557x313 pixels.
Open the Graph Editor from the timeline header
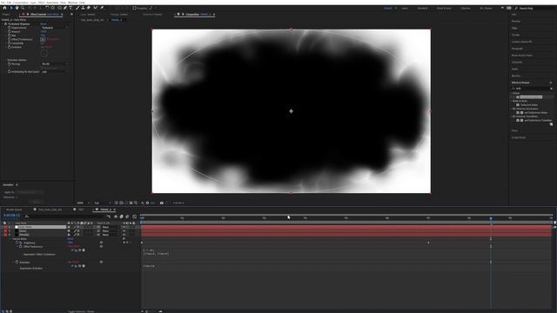[x=135, y=216]
